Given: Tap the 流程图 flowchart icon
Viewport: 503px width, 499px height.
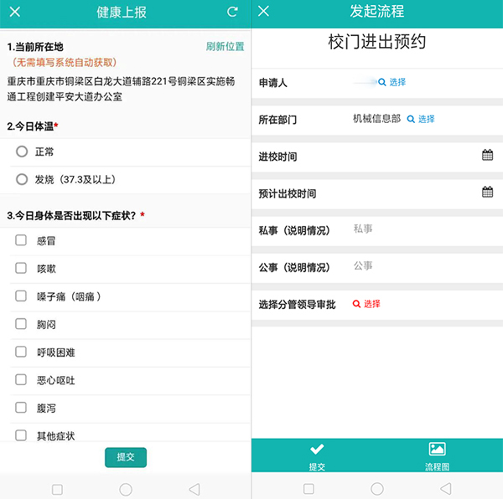Looking at the screenshot, I should pos(437,449).
